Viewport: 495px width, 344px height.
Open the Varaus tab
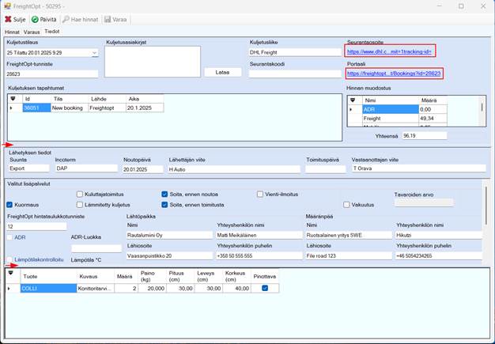coord(32,32)
